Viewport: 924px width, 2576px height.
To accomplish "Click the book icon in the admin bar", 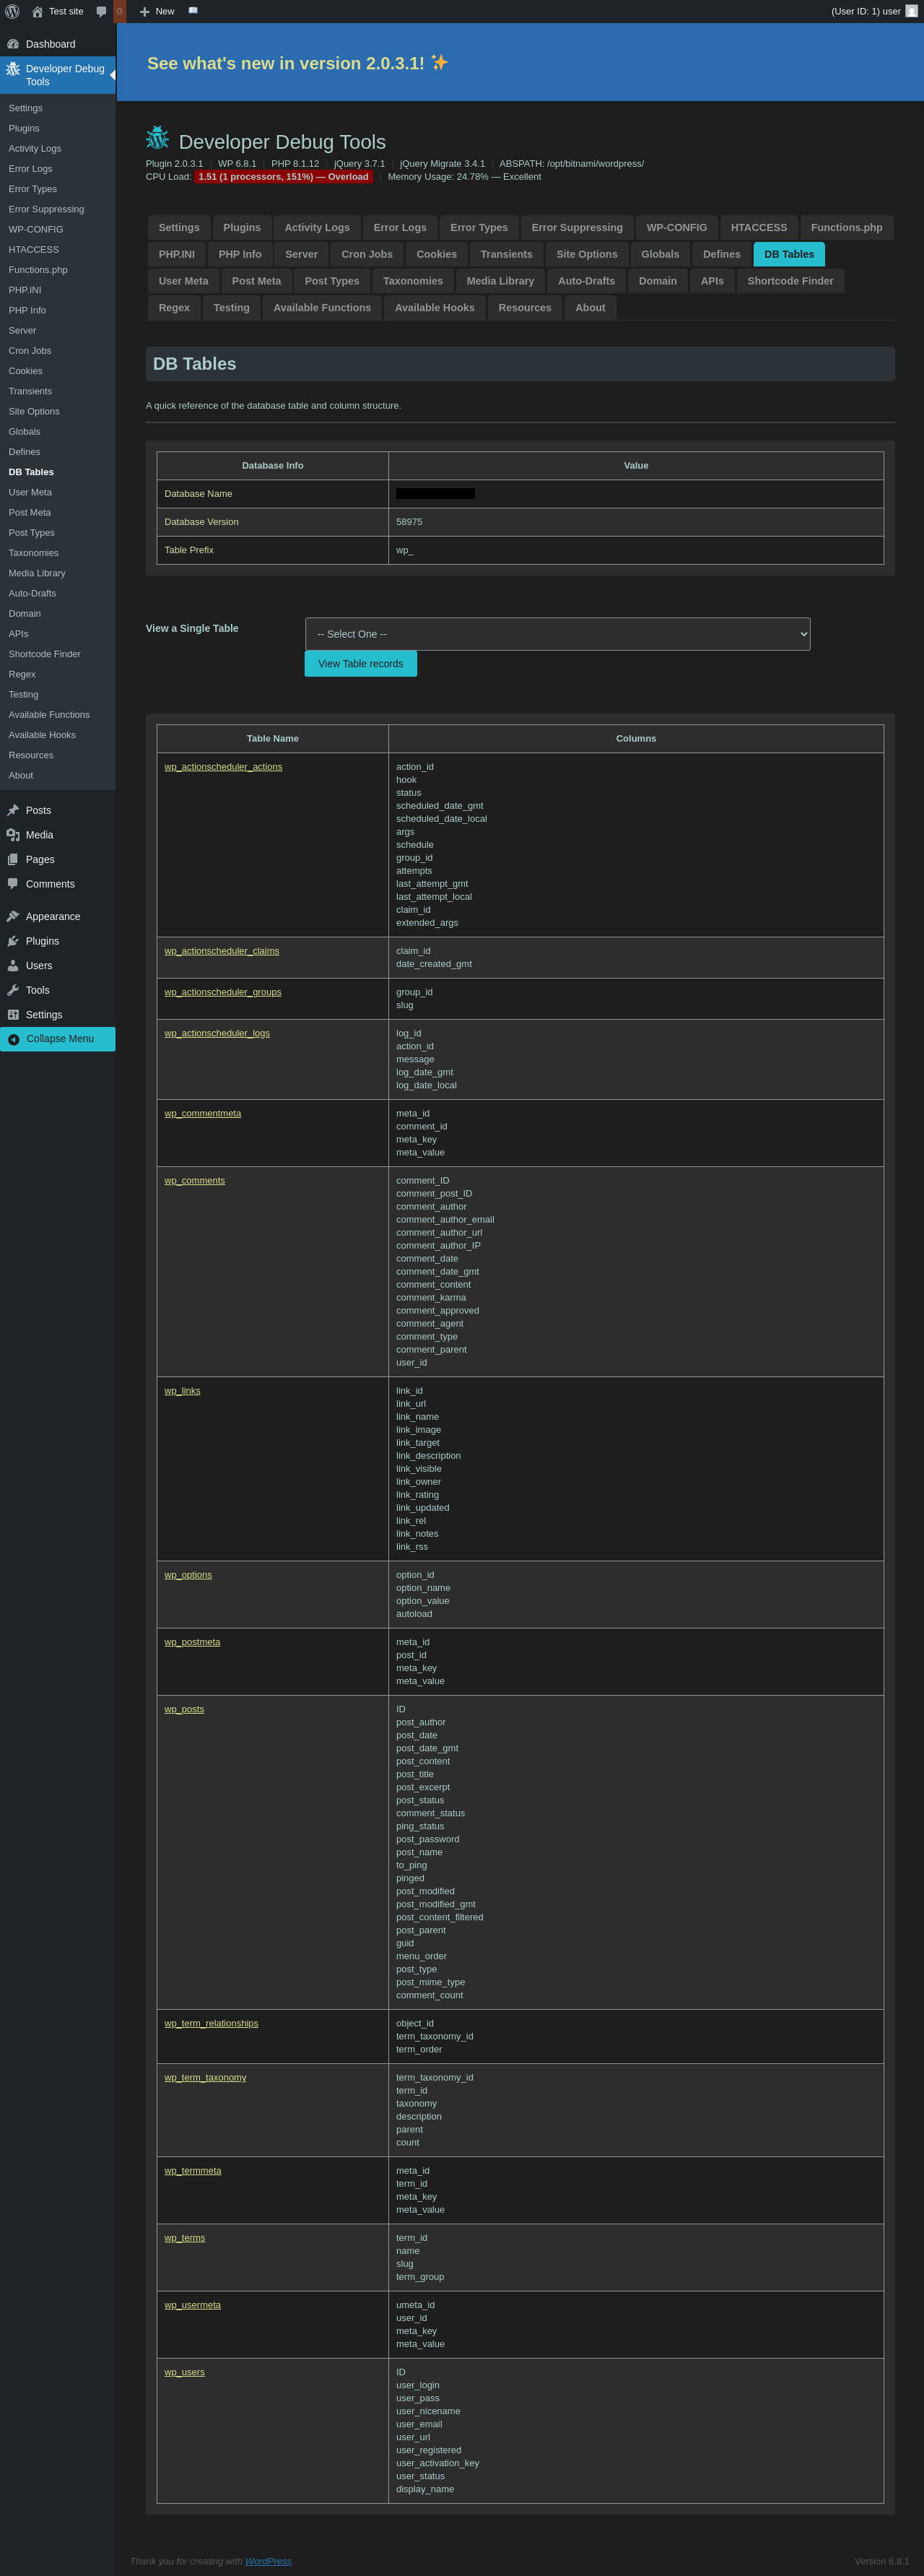I will pos(193,11).
